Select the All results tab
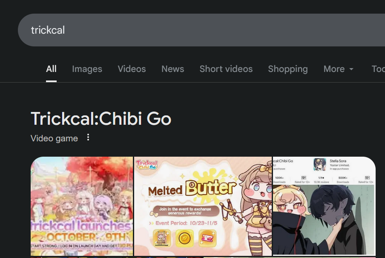The height and width of the screenshot is (258, 385). tap(51, 69)
